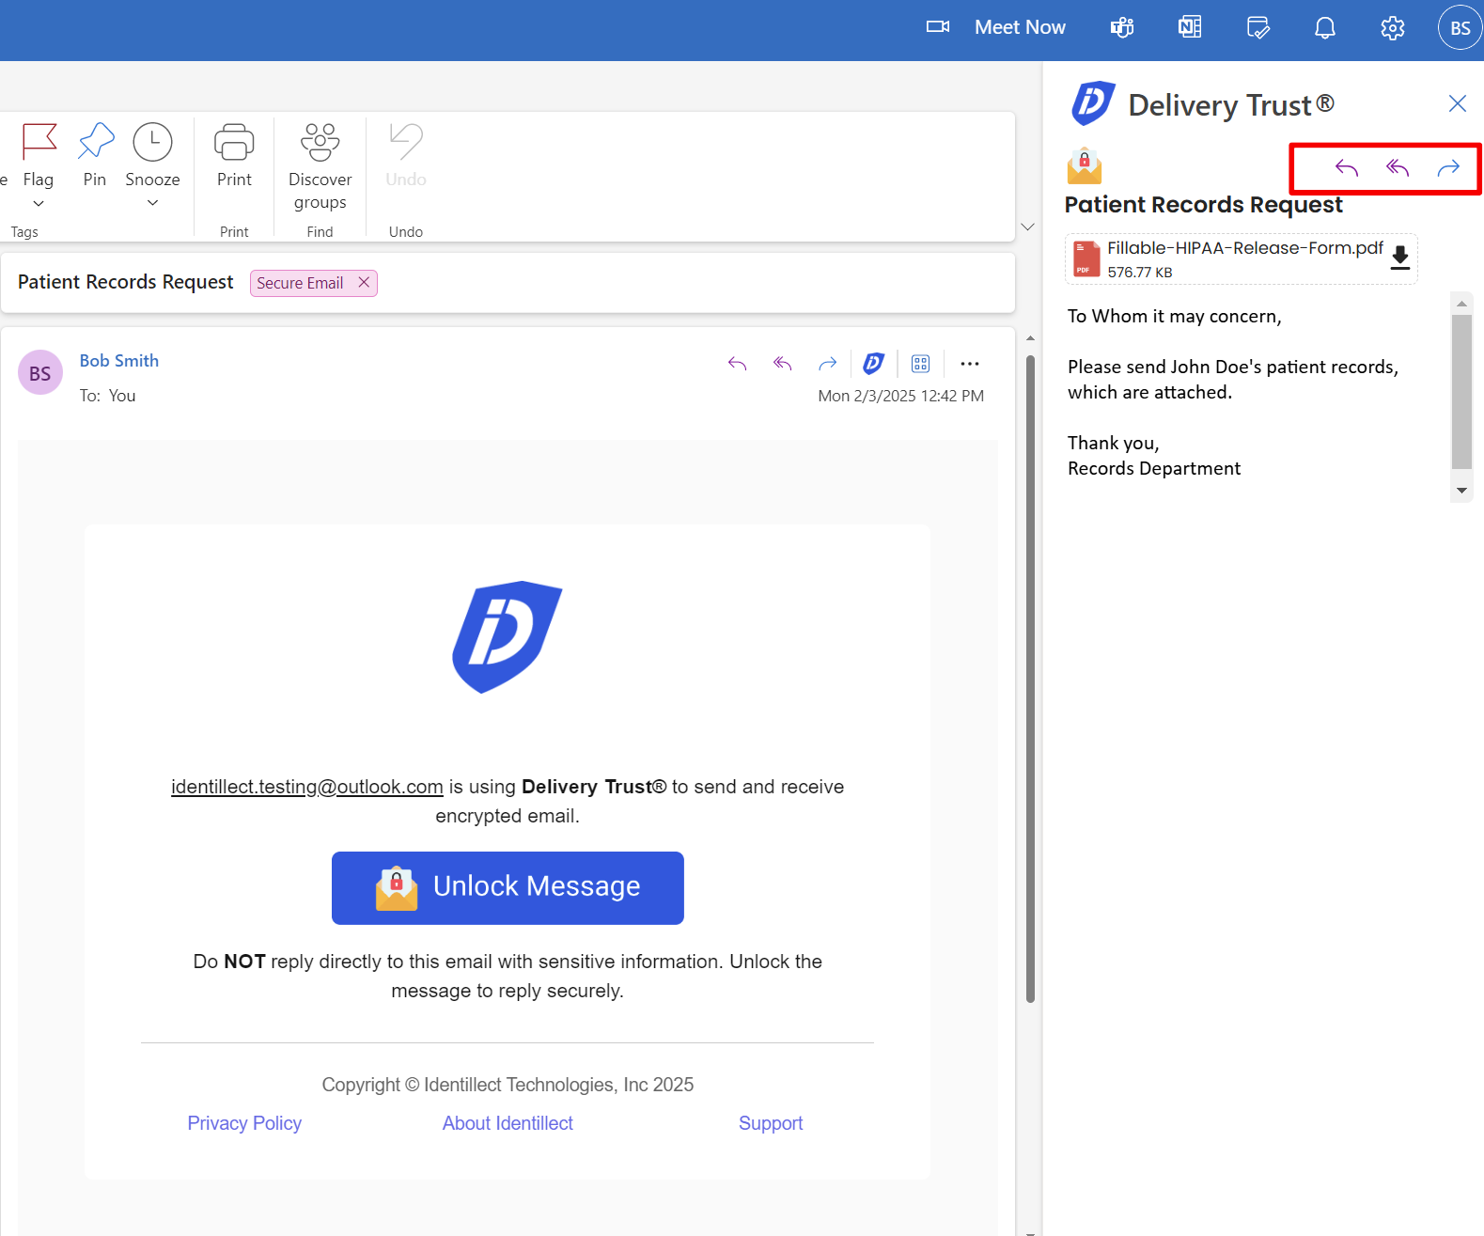The width and height of the screenshot is (1484, 1236).
Task: Open the Privacy Policy link
Action: [244, 1123]
